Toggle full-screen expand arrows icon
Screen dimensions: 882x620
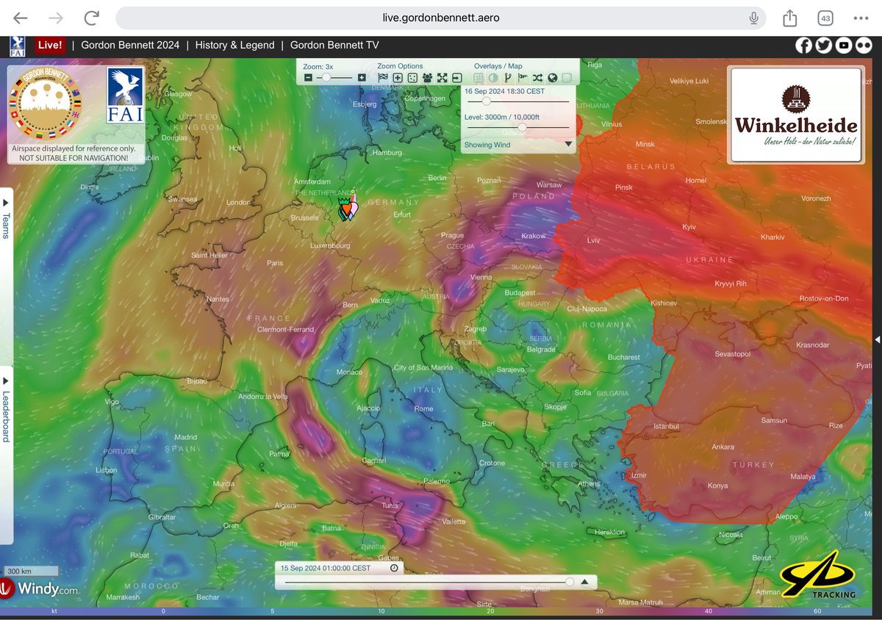(x=442, y=77)
